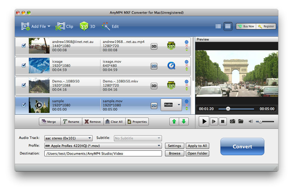Open the Profile dropdown list
Screen dimensions: 293x192
(103, 146)
